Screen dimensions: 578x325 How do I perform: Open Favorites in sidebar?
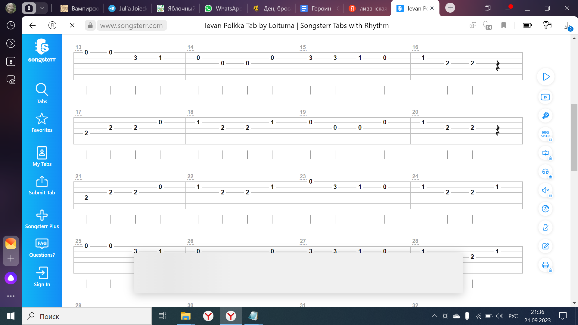pyautogui.click(x=42, y=122)
